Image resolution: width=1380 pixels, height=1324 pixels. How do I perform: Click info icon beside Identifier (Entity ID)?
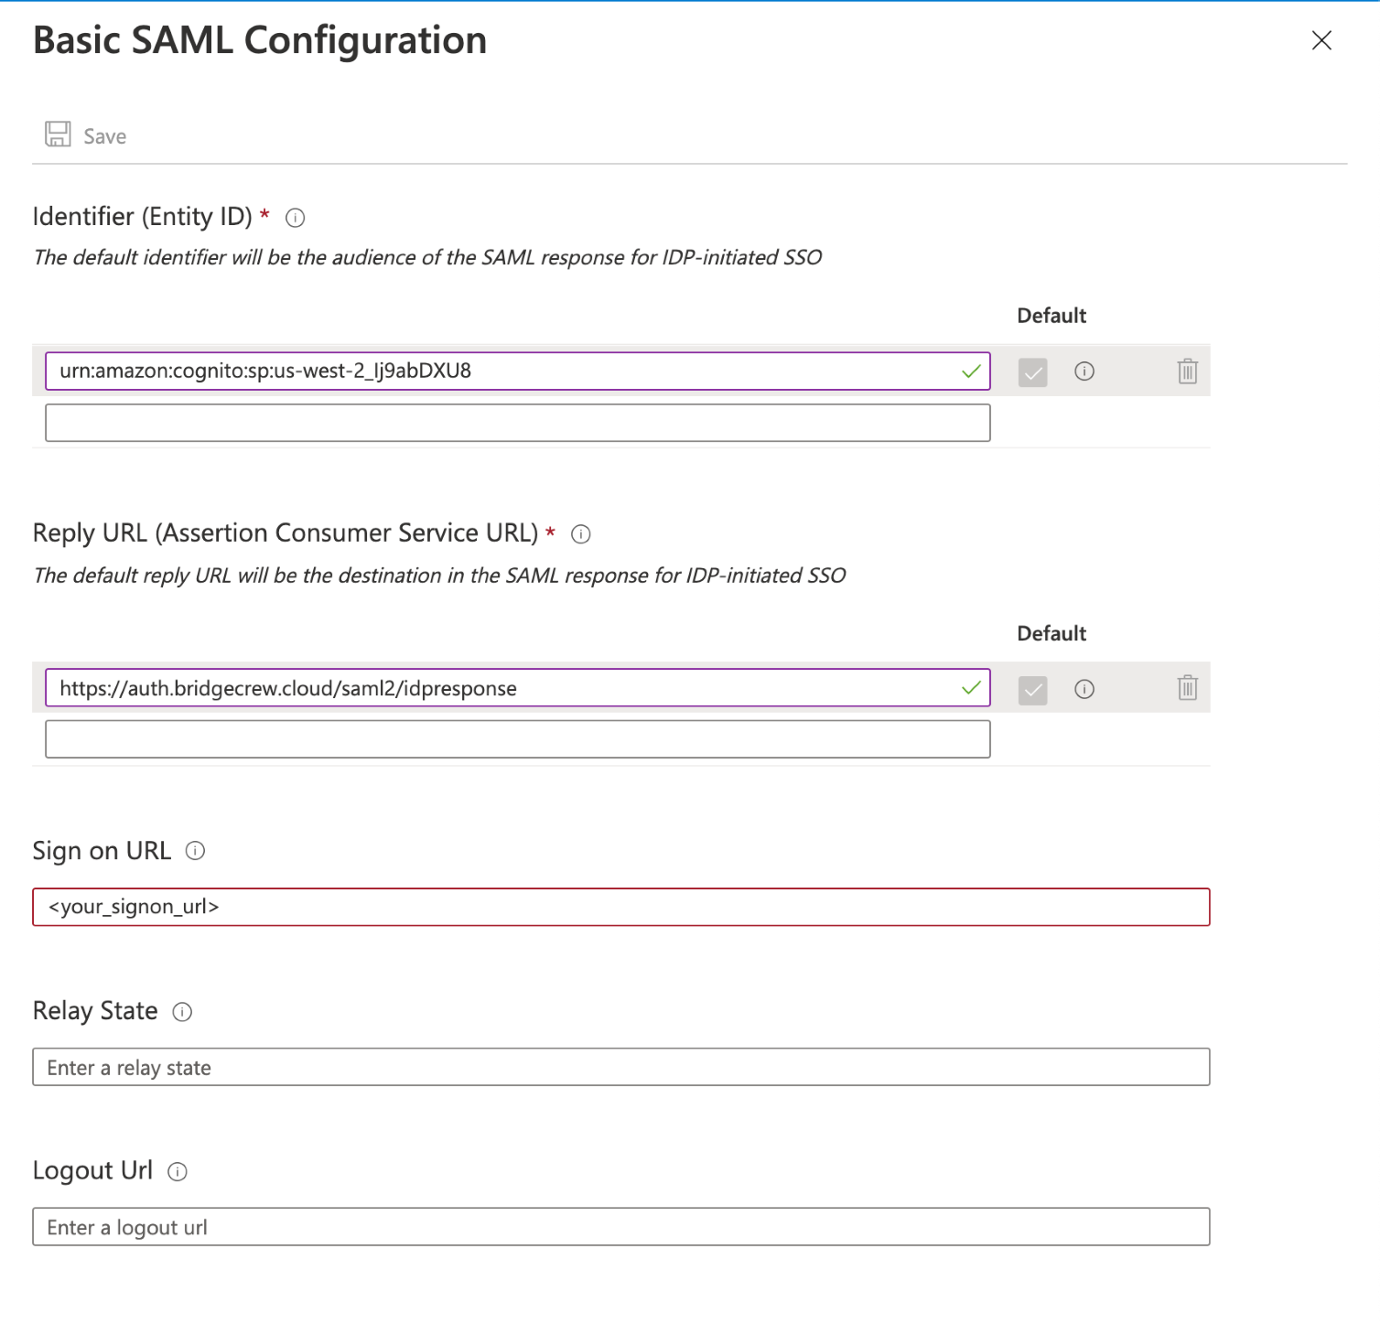pos(295,218)
